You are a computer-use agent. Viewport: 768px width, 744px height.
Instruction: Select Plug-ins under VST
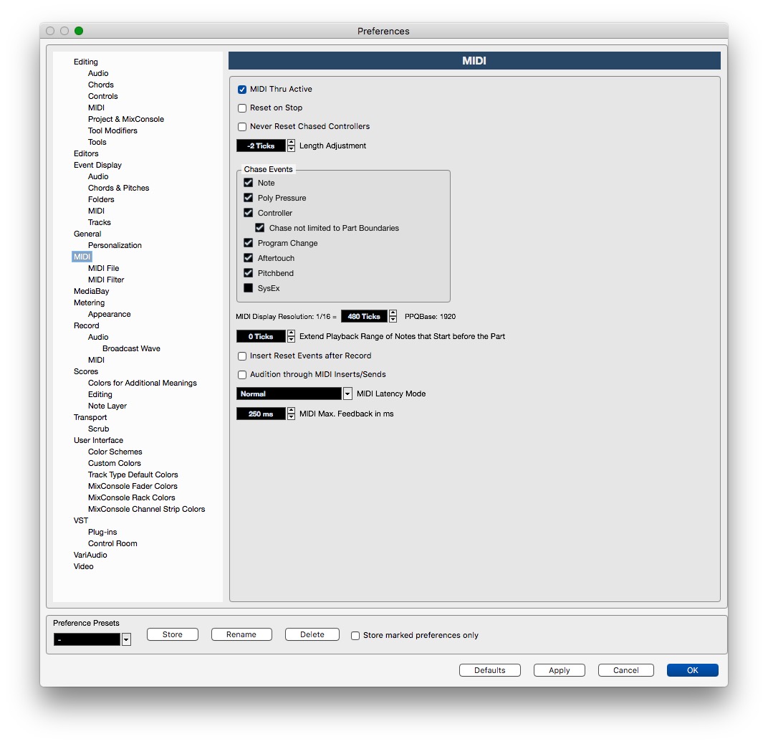102,533
